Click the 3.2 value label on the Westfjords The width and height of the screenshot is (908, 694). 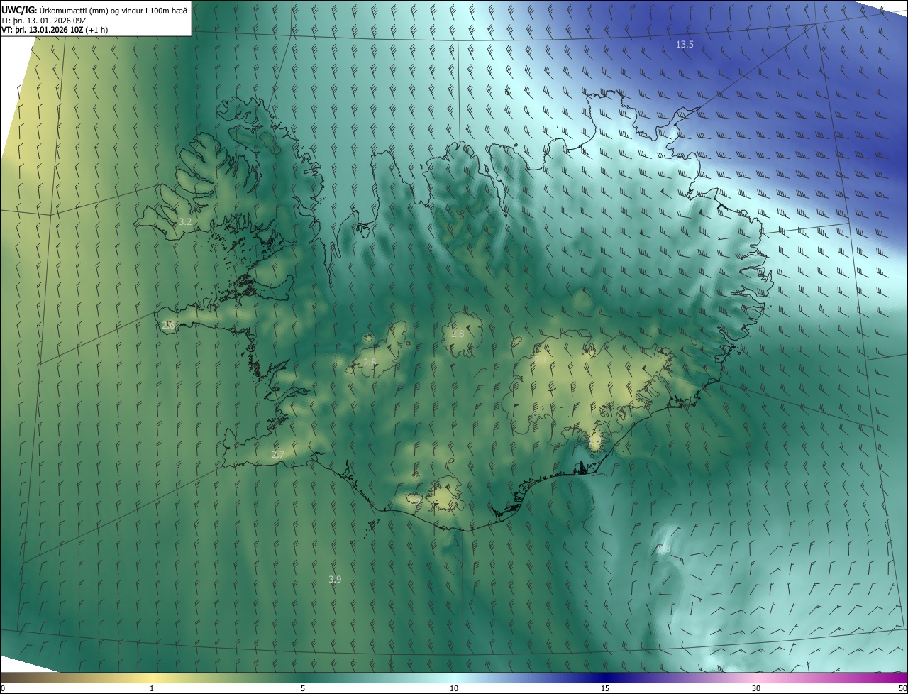[185, 221]
